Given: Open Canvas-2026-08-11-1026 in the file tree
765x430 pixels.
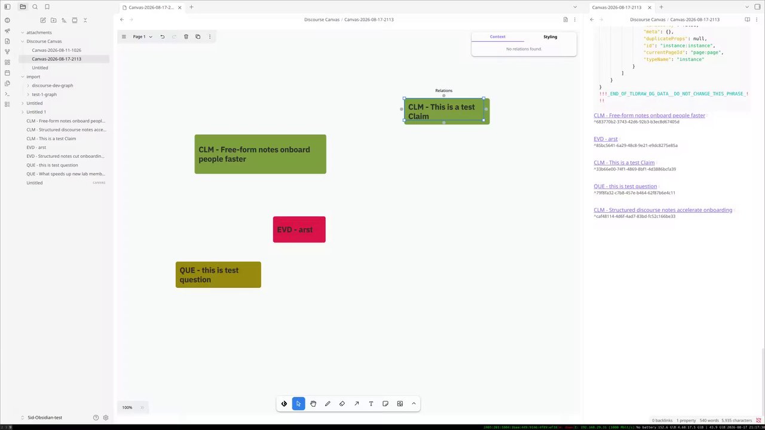Looking at the screenshot, I should click(56, 50).
